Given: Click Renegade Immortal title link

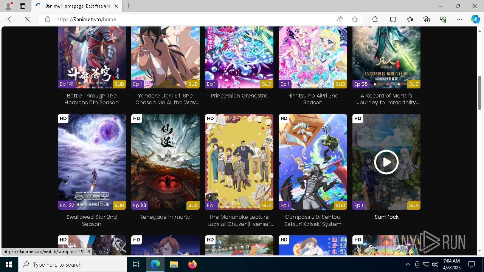Looking at the screenshot, I should (166, 217).
